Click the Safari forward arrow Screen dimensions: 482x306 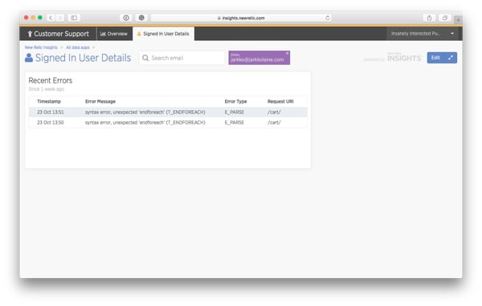point(60,18)
